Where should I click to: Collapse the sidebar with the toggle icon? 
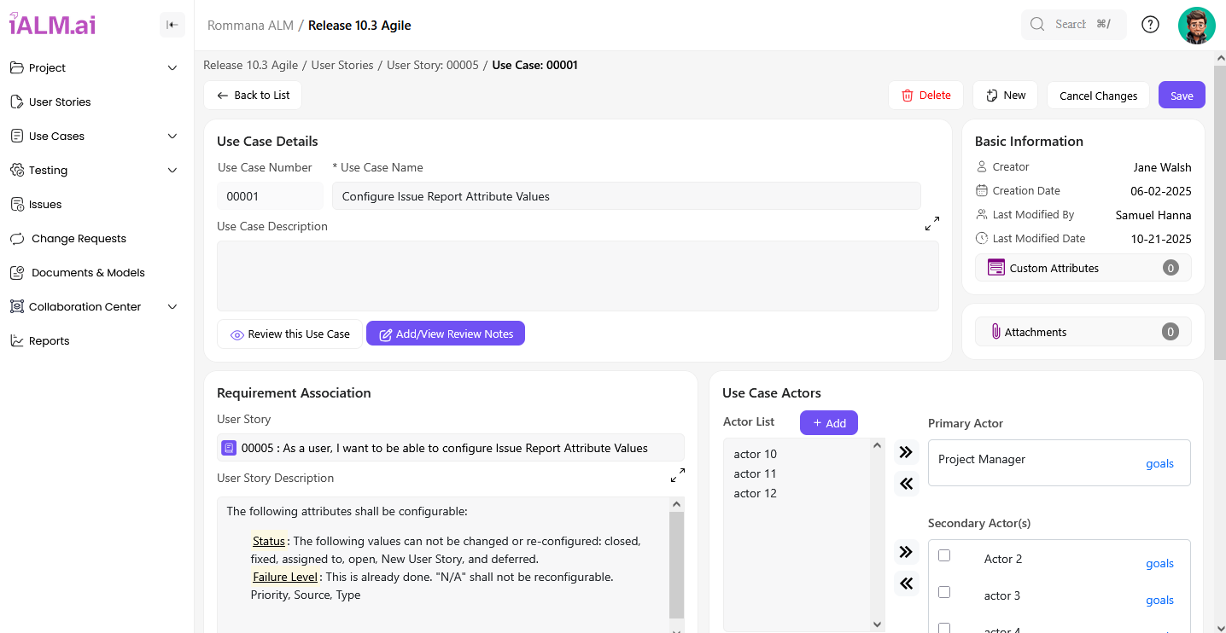[x=172, y=25]
